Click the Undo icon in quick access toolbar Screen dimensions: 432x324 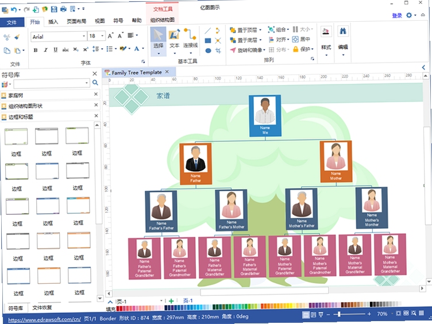pyautogui.click(x=13, y=10)
